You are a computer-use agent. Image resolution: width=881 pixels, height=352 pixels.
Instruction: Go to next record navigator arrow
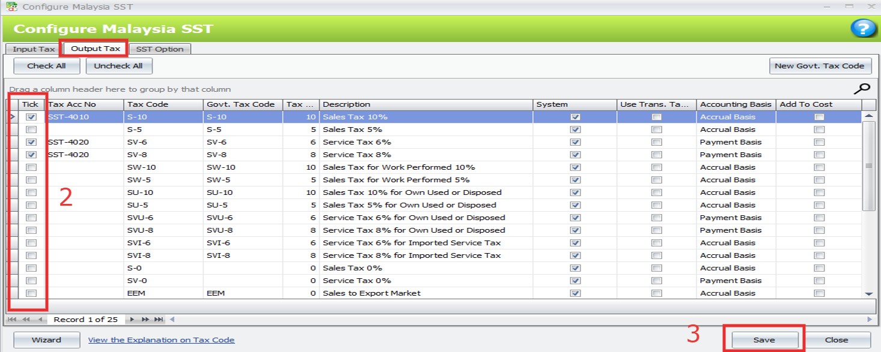[x=132, y=320]
